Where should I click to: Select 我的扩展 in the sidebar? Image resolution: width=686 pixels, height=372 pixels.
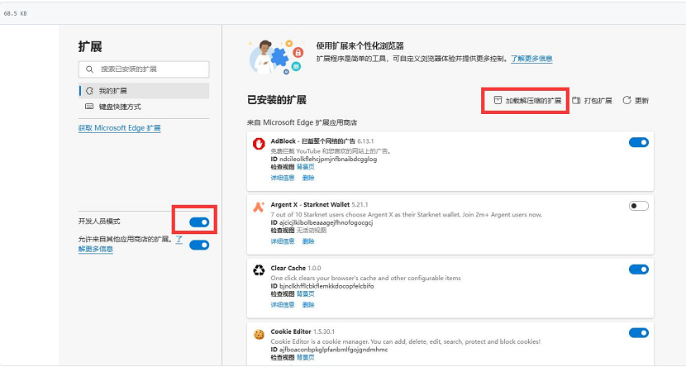click(x=113, y=91)
